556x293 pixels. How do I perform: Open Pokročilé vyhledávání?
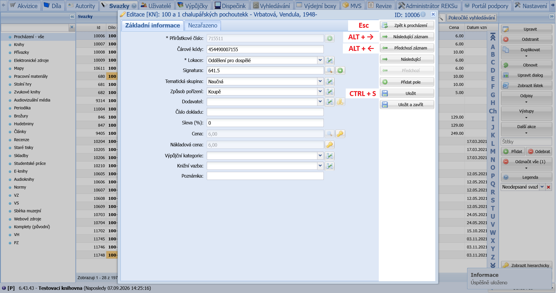click(471, 18)
